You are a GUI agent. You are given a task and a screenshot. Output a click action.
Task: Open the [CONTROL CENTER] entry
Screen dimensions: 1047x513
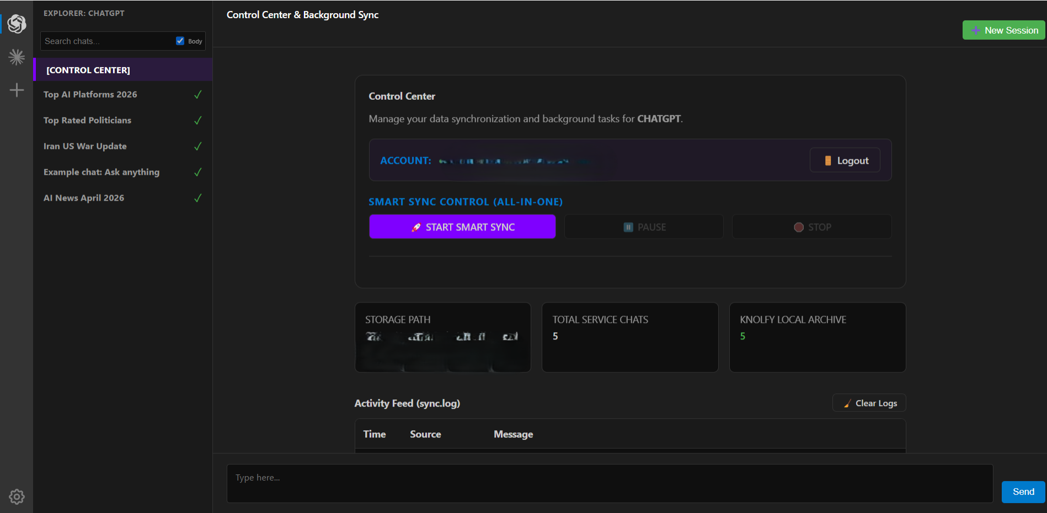tap(88, 70)
